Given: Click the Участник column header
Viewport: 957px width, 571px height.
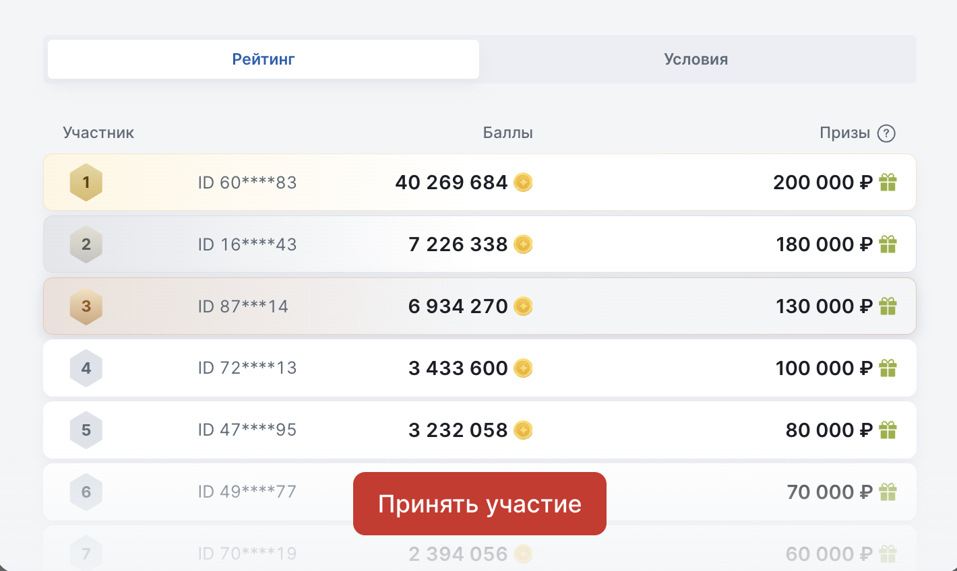Looking at the screenshot, I should (98, 133).
